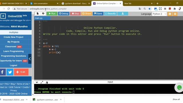Share on Twitter icon
183x103 pixels.
10,72
